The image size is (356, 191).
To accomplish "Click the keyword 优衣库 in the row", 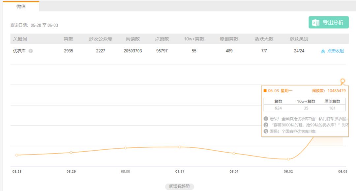I will coord(19,51).
